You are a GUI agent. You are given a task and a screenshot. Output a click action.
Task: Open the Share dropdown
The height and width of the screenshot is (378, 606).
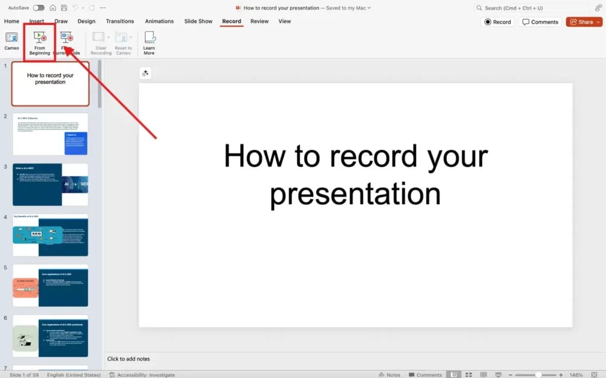pos(598,21)
